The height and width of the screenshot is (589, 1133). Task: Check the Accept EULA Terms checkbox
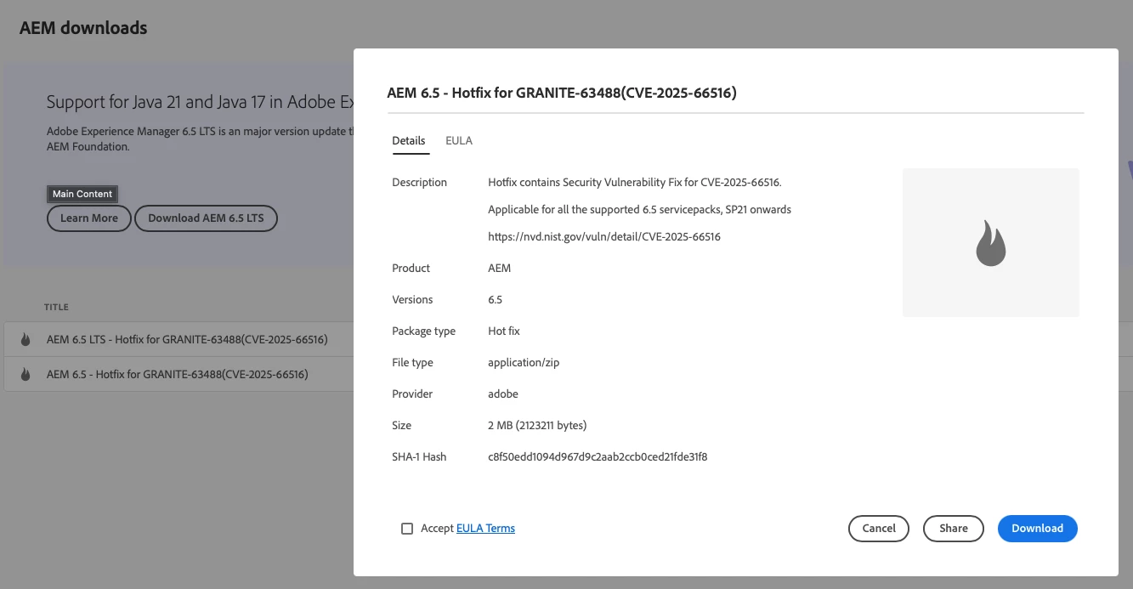407,529
